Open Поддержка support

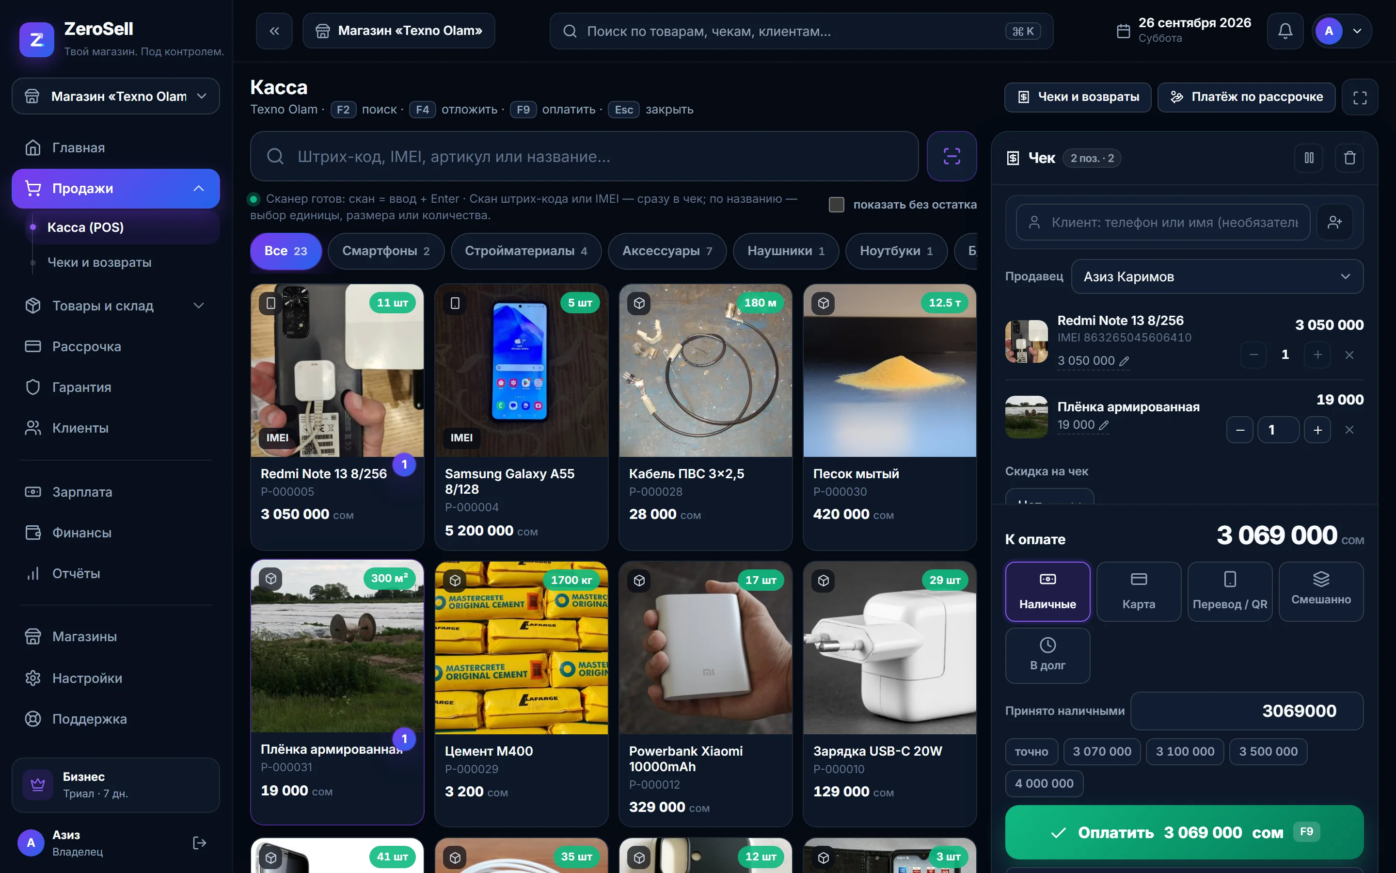click(x=115, y=719)
